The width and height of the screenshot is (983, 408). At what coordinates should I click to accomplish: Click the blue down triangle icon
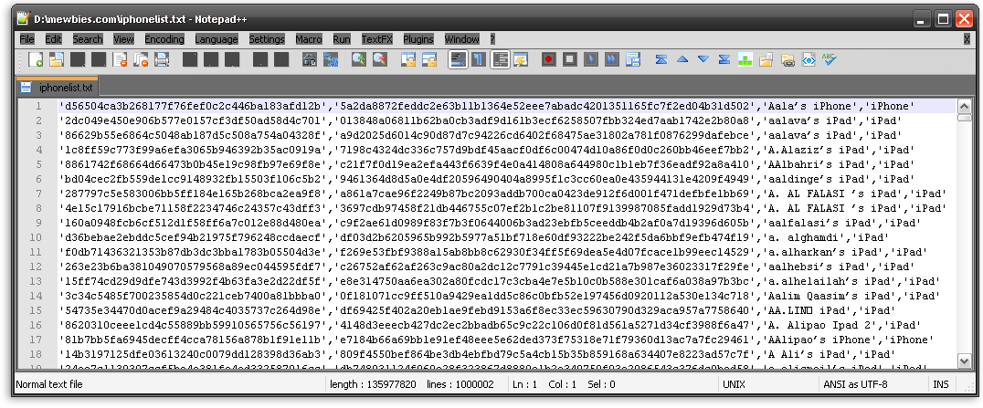703,59
